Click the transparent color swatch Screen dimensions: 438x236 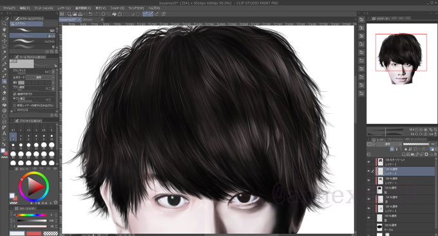tap(50, 233)
